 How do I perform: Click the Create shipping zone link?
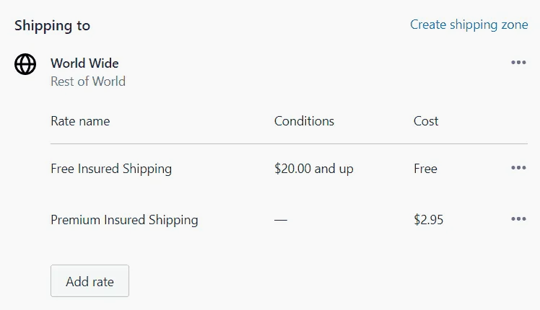(469, 25)
